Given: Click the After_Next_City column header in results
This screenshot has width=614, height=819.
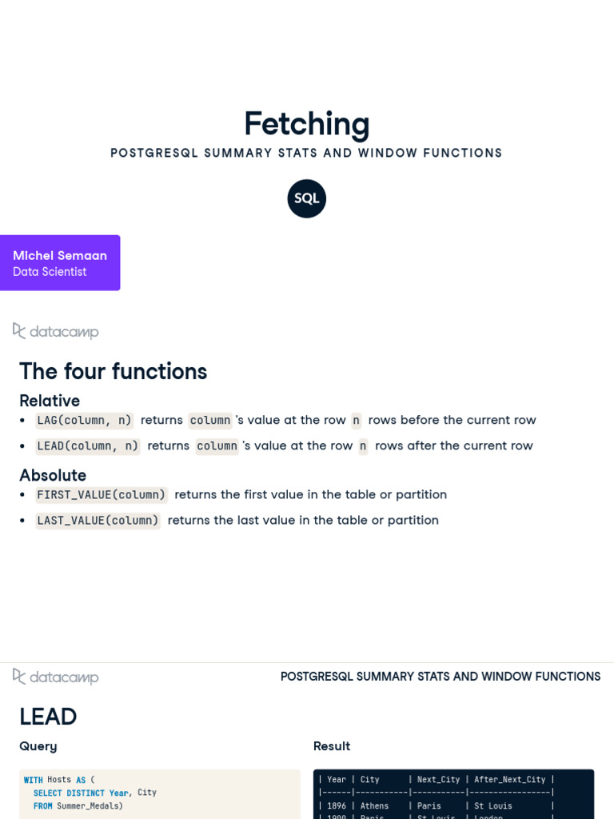Looking at the screenshot, I should click(509, 779).
